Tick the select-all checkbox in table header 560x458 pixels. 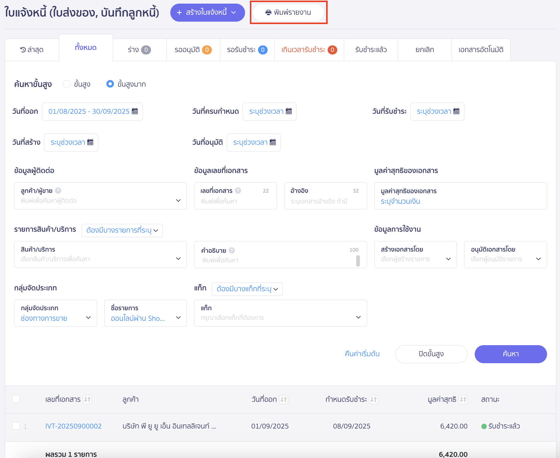tap(16, 399)
